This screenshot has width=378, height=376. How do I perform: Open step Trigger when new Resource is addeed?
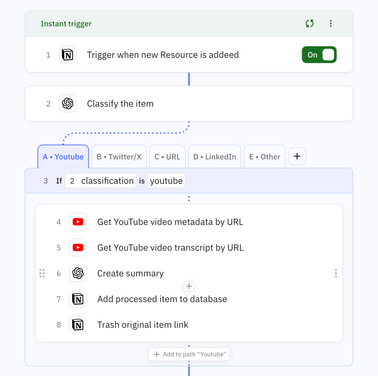point(189,55)
